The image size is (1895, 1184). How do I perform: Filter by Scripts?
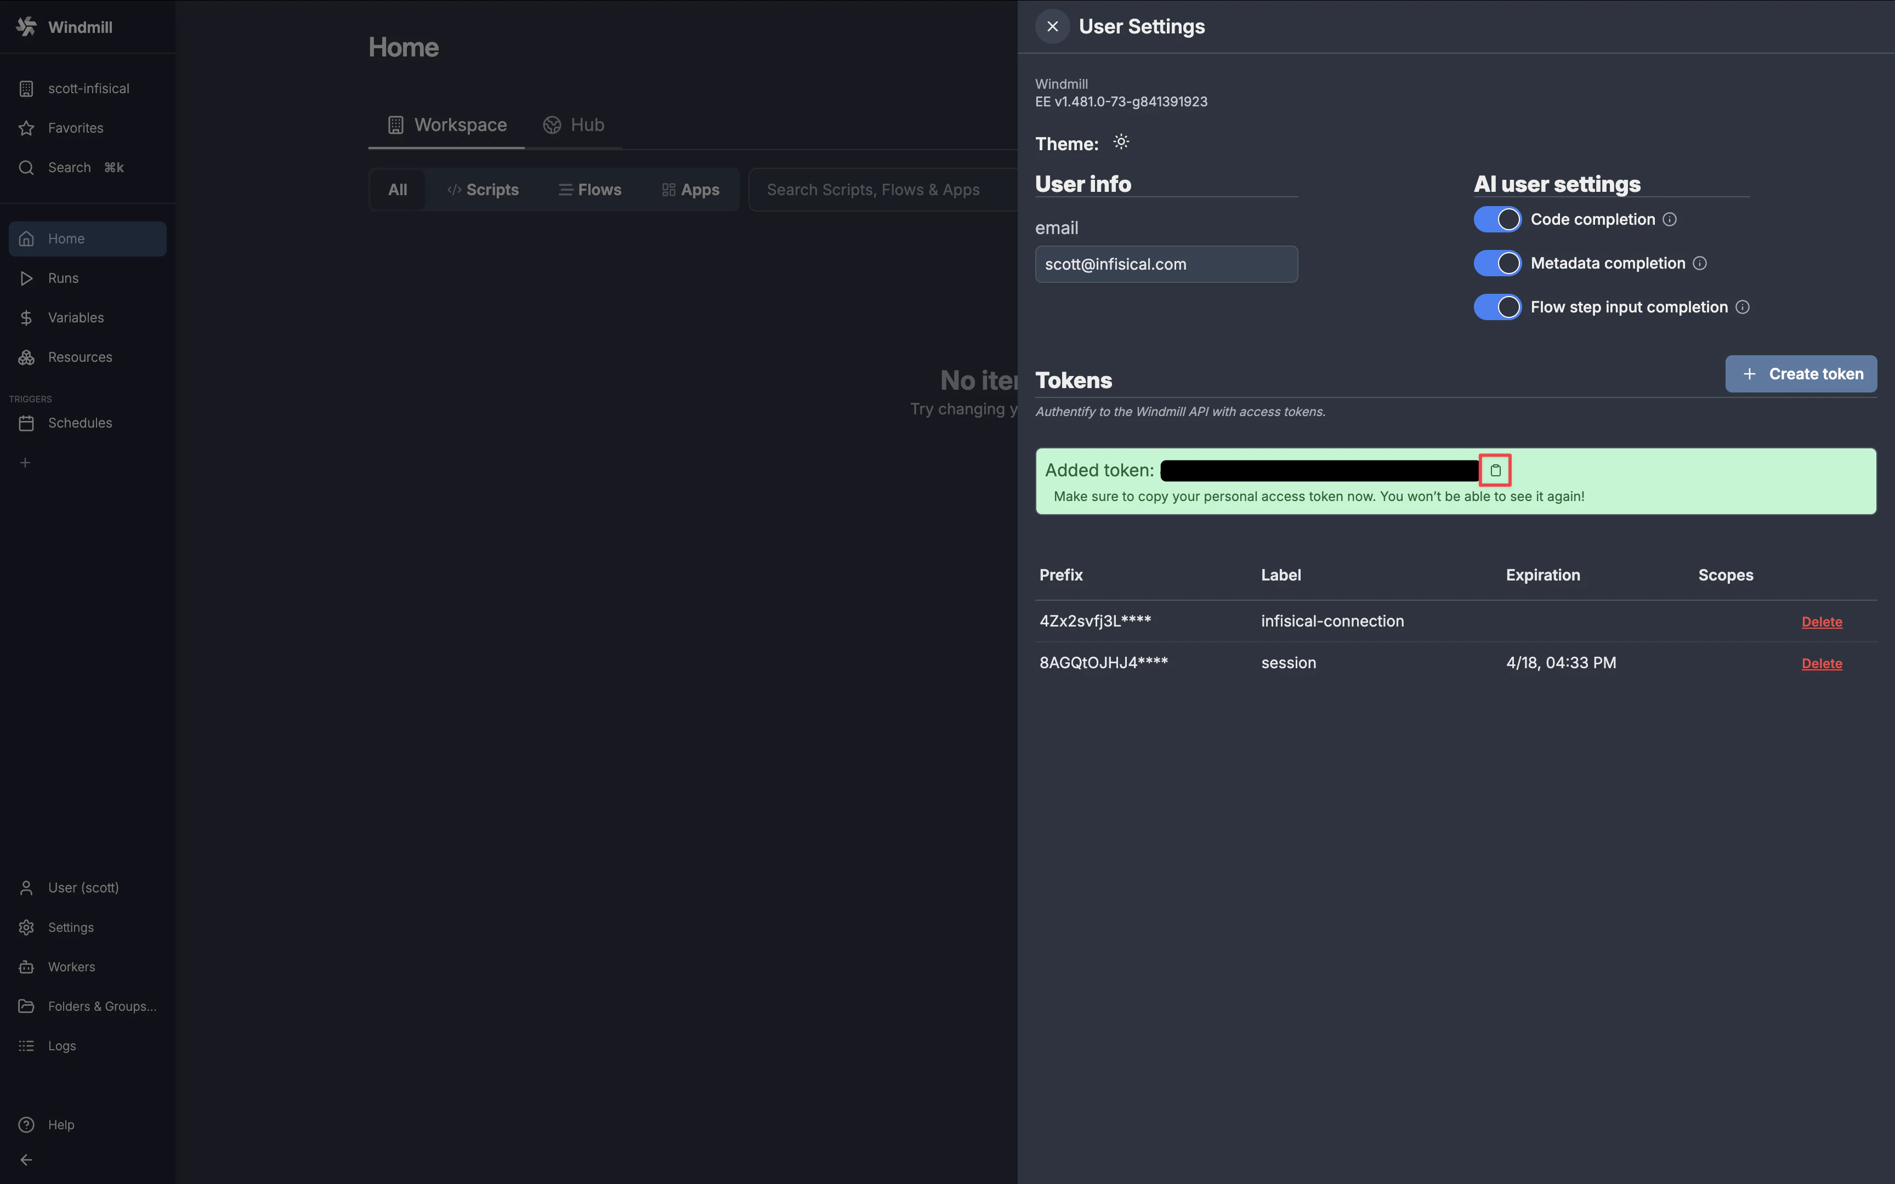[x=483, y=190]
